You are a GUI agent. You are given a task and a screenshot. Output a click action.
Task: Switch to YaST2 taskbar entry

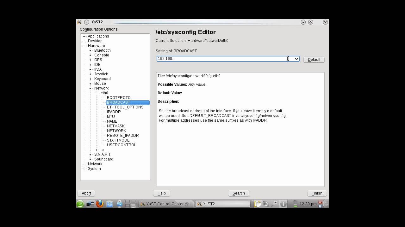pos(223,204)
